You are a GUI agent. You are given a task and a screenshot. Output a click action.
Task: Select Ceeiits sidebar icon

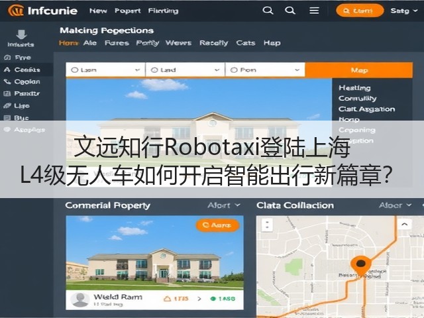[x=7, y=70]
